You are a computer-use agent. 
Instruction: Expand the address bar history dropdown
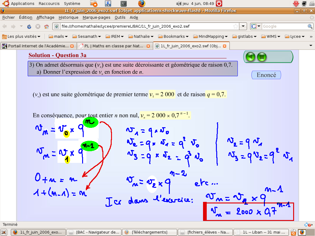pyautogui.click(x=243, y=26)
